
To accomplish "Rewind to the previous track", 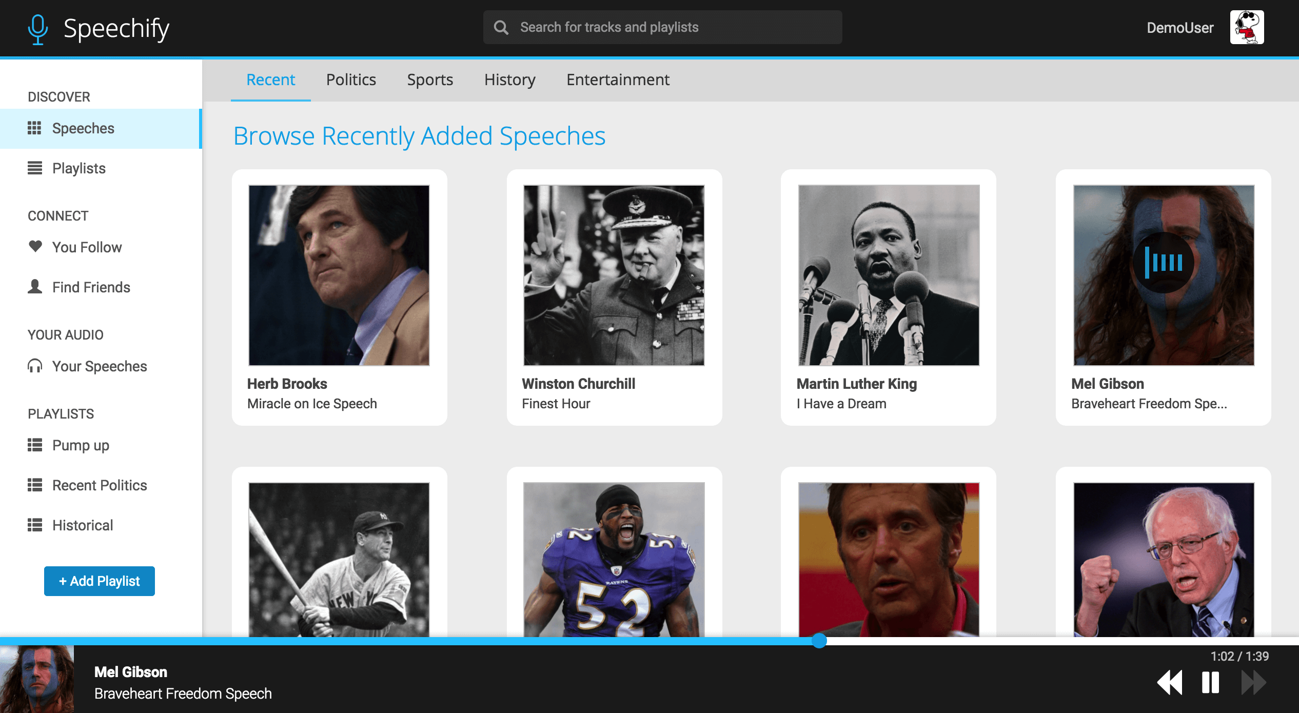I will 1170,683.
